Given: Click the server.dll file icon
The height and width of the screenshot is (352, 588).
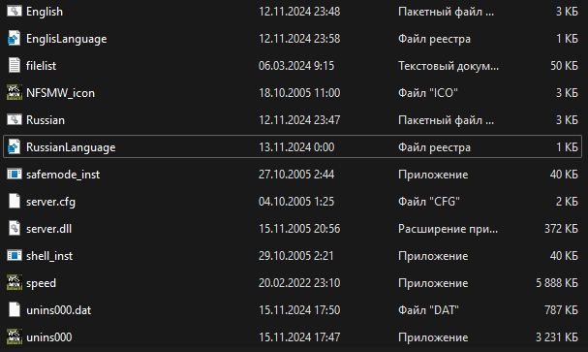Looking at the screenshot, I should [15, 228].
